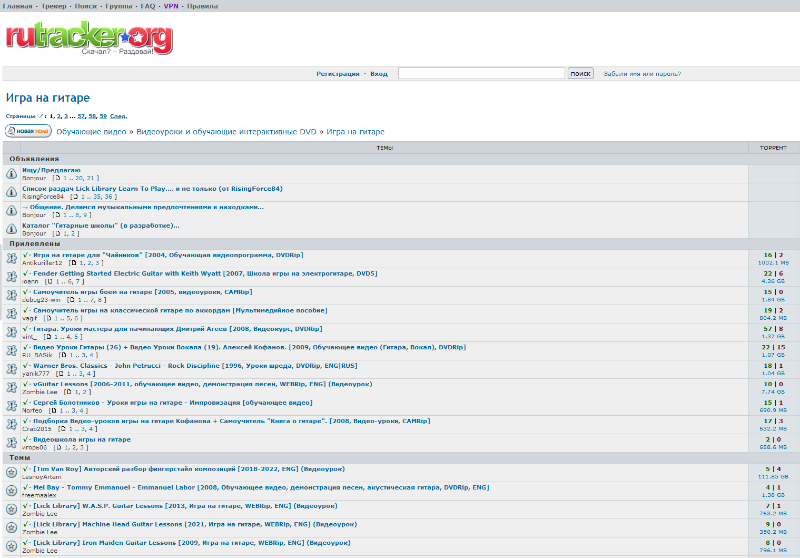
Task: Go to След. next page link
Action: 118,116
